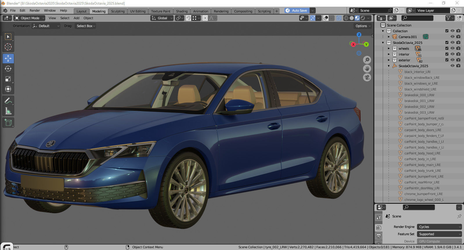Select the Add Cube tool
464x250 pixels.
tap(8, 122)
